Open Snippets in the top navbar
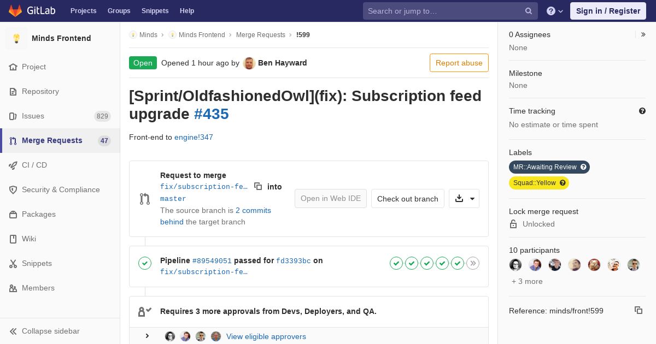The width and height of the screenshot is (656, 344). click(155, 11)
